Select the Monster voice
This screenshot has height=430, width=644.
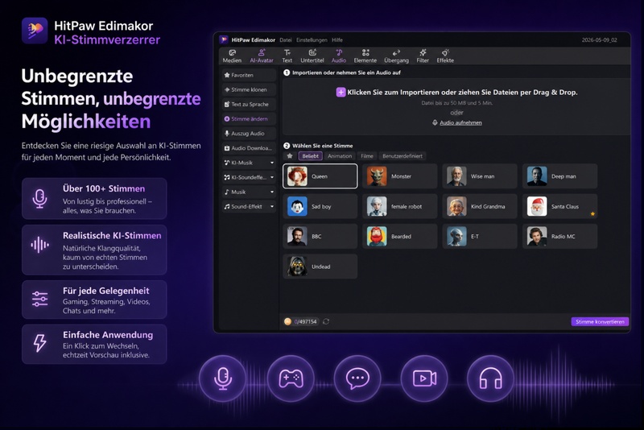(x=400, y=176)
